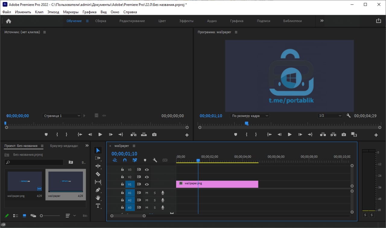Click Overwrite button in Source monitor
The image size is (386, 228).
[144, 135]
